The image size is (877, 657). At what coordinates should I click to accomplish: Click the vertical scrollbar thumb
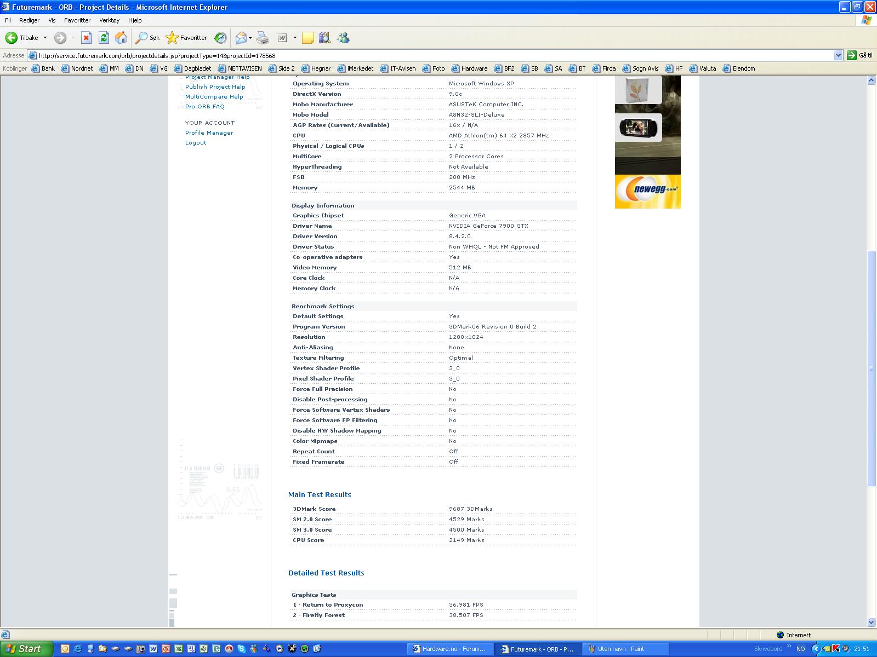(872, 368)
